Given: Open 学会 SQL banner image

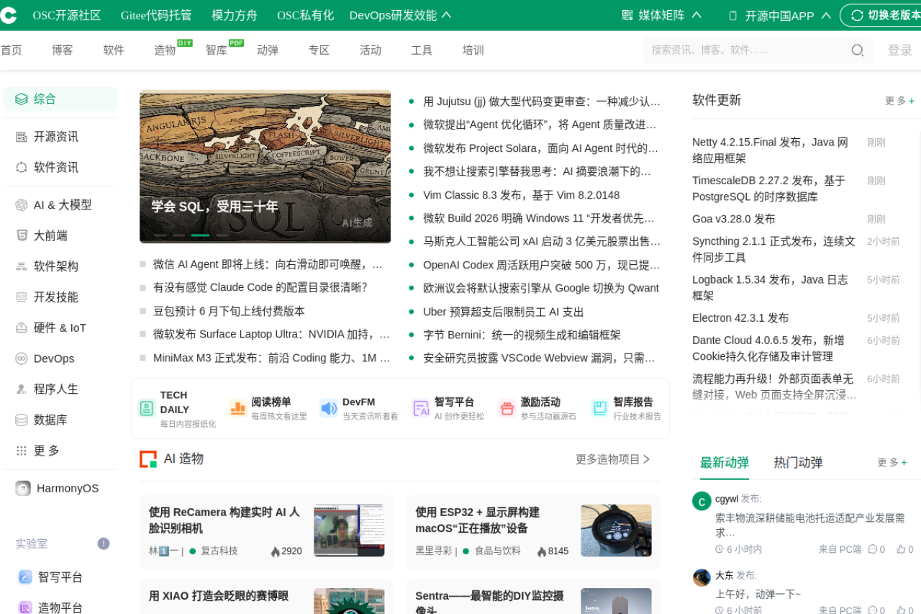Looking at the screenshot, I should pos(265,166).
